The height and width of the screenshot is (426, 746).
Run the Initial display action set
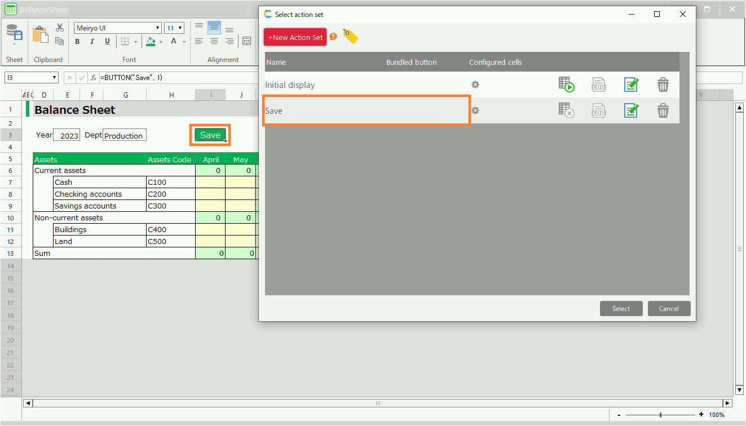tap(566, 85)
